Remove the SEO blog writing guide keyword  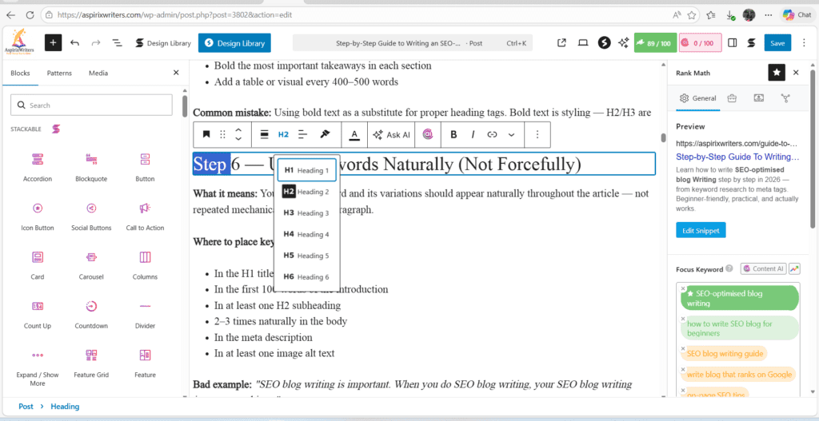tap(683, 348)
